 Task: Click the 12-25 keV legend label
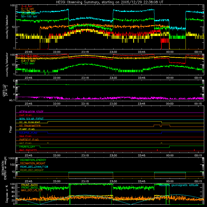[28, 11]
